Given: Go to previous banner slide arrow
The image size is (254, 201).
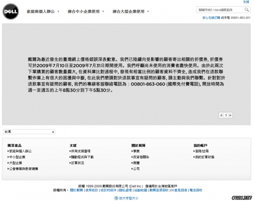Looking at the screenshot, I should (221, 115).
